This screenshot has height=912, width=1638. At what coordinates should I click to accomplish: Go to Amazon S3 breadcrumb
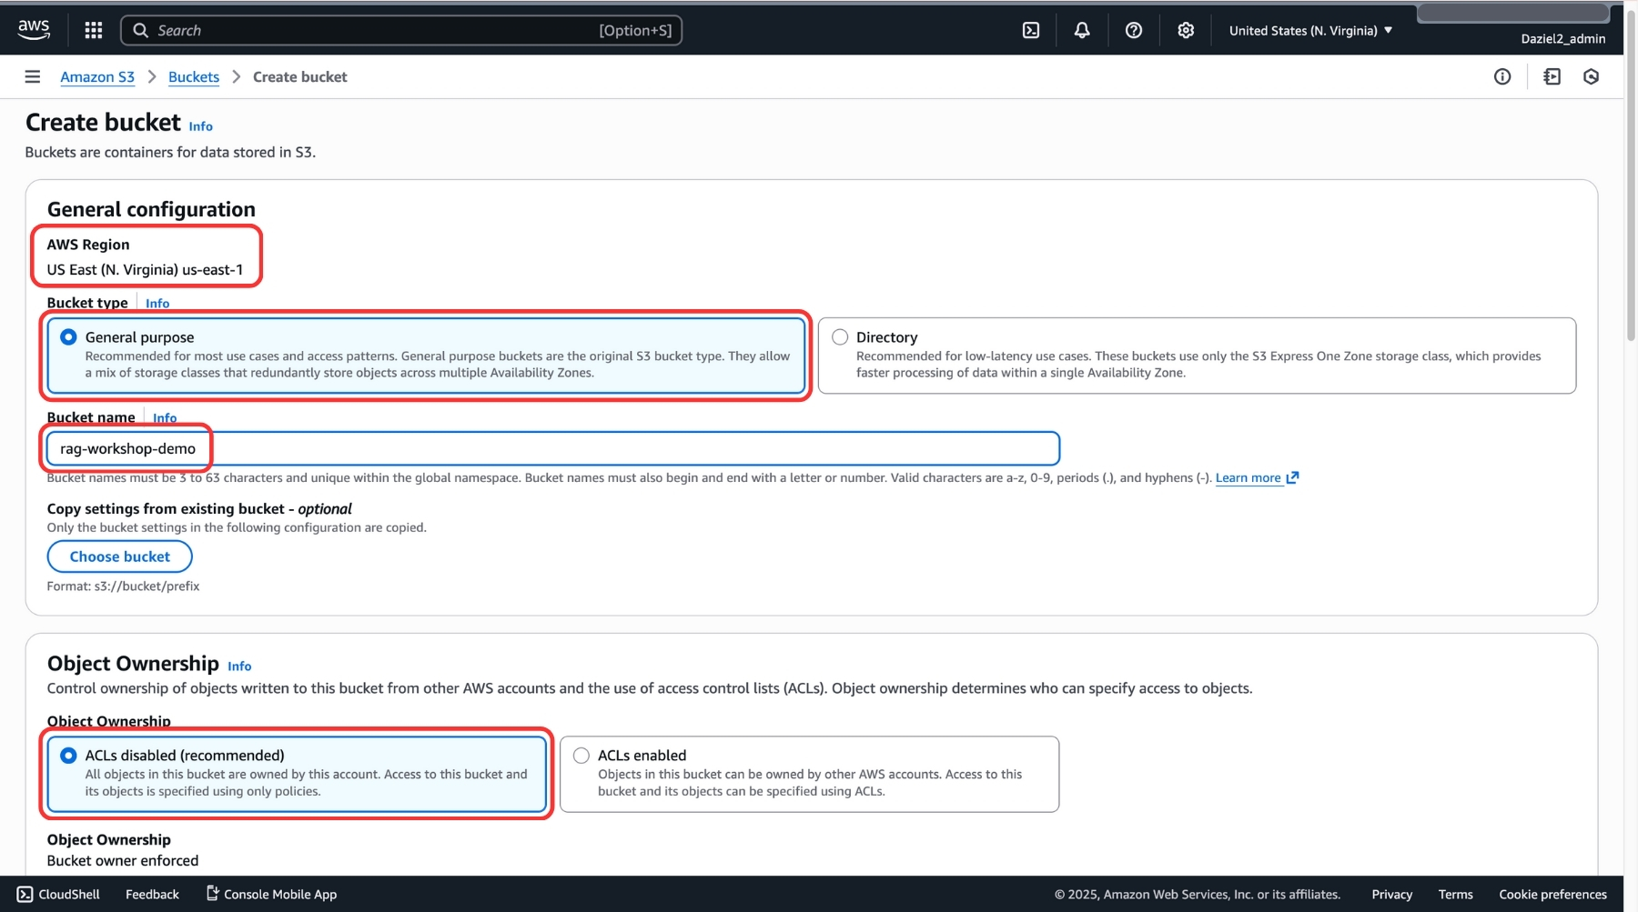[x=96, y=77]
